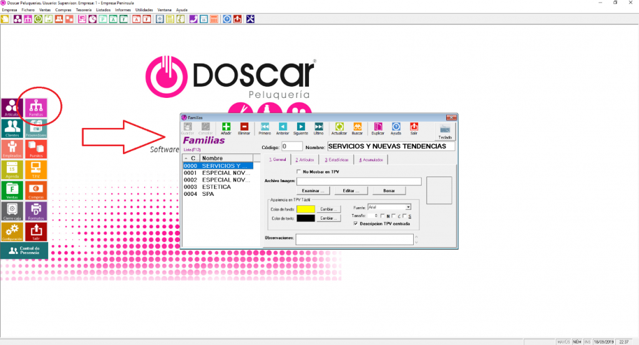
Task: Jump to Ultimo record in Familias toolbar
Action: [x=318, y=129]
